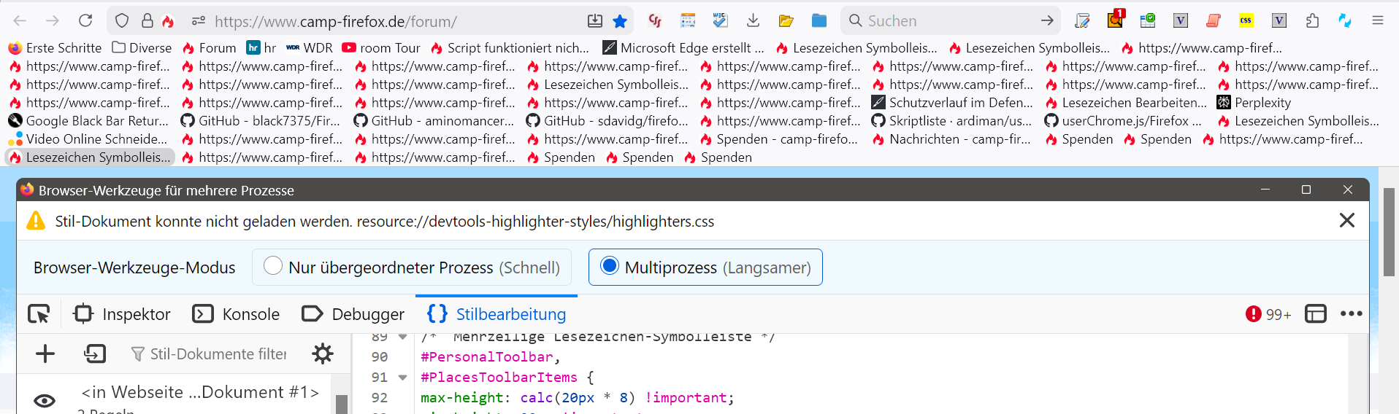Open the Diverse bookmarks folder

(x=142, y=48)
